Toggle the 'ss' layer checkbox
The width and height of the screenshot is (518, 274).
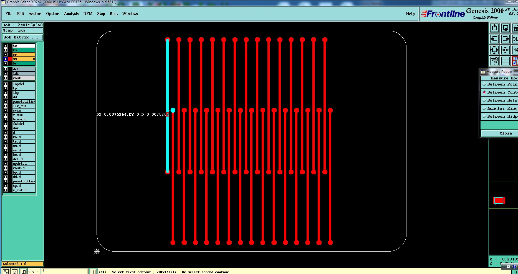coord(6,59)
